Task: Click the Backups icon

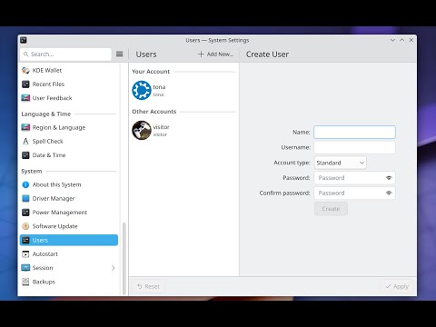Action: 25,282
